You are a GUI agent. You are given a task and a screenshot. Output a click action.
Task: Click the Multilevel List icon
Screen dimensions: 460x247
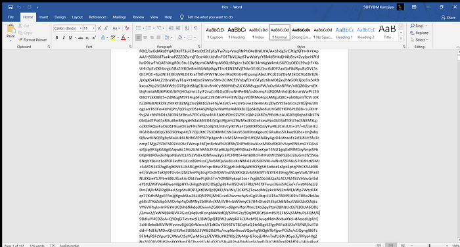[159, 28]
